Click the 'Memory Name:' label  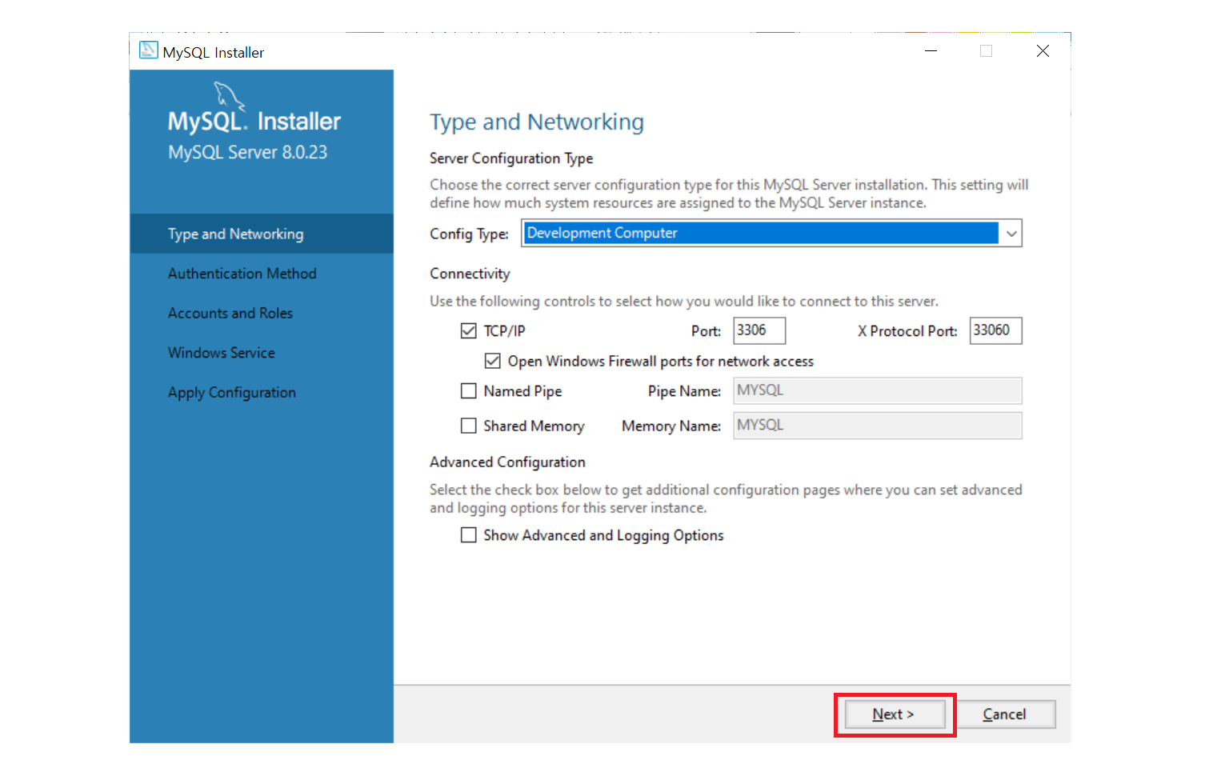click(x=671, y=426)
